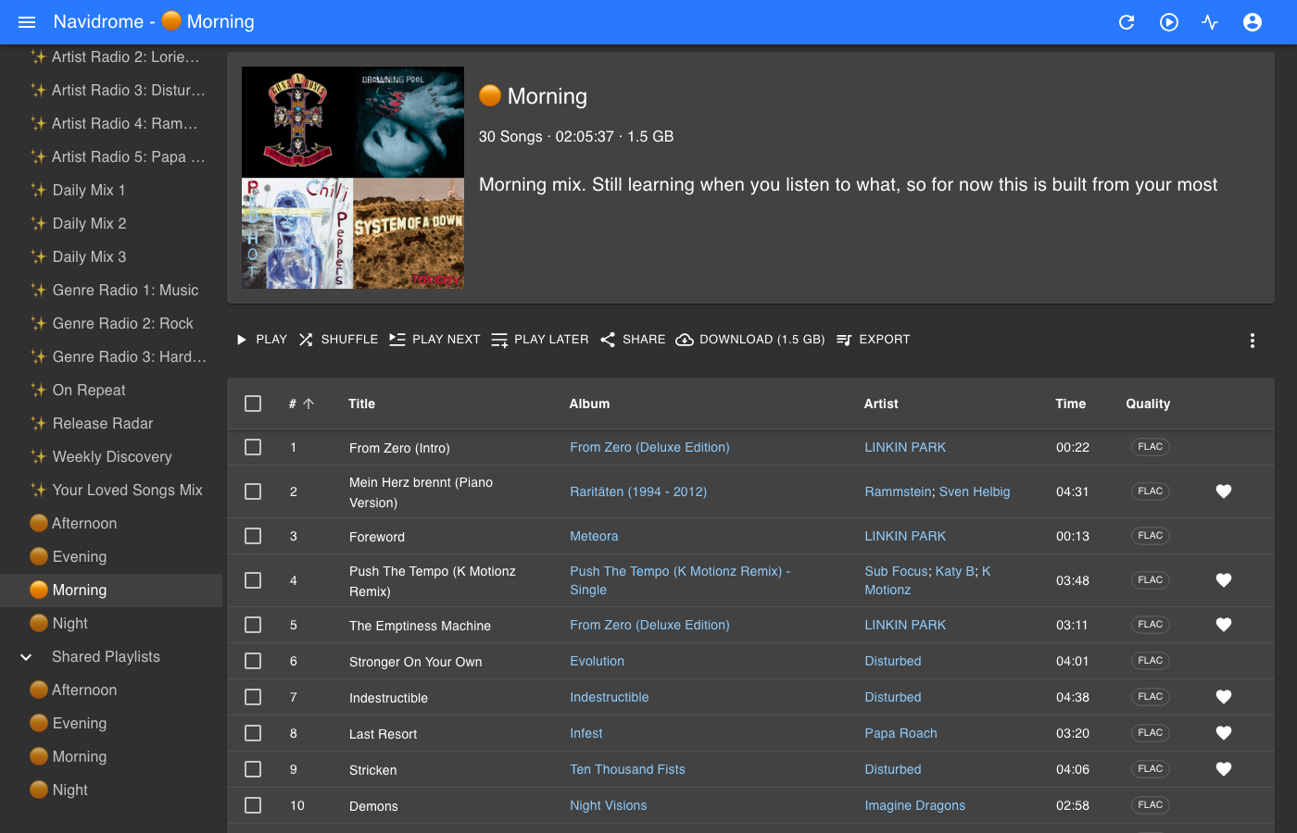Click the FLAC quality badge for Demons
This screenshot has height=833, width=1297.
click(1151, 805)
